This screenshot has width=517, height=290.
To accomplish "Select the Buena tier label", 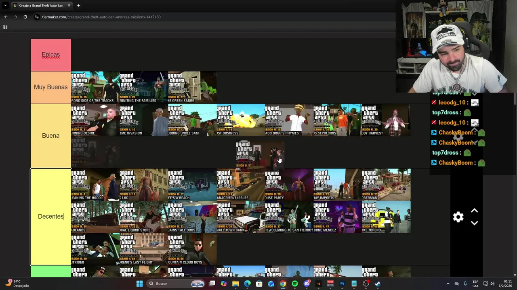I will tap(51, 136).
